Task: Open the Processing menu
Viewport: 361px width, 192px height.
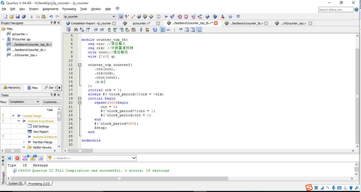Action: (69, 9)
